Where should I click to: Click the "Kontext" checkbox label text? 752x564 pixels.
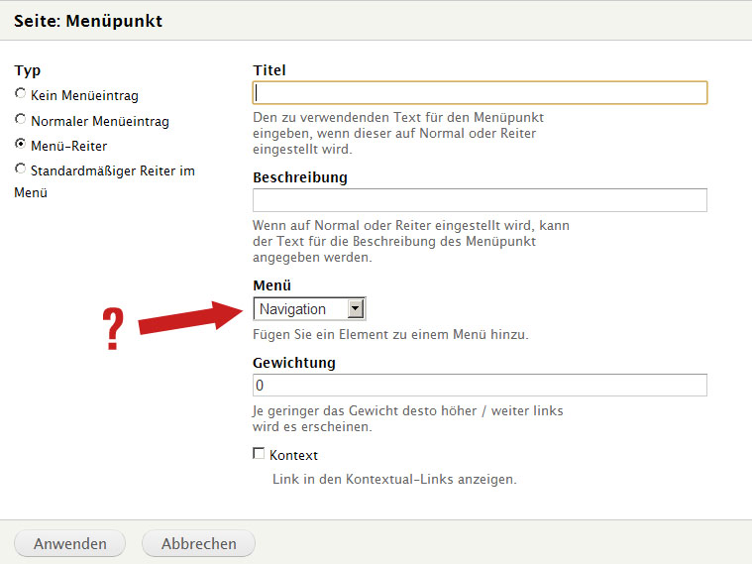tap(293, 455)
